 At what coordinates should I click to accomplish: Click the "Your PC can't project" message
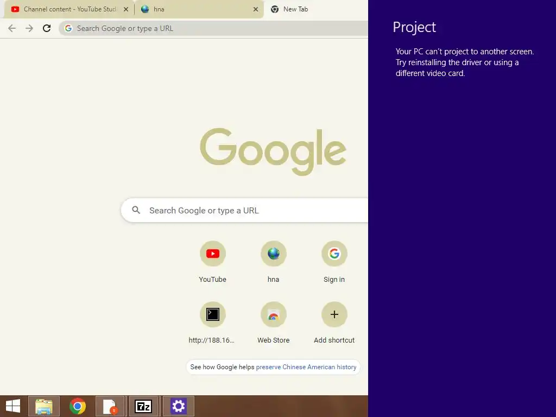(465, 62)
